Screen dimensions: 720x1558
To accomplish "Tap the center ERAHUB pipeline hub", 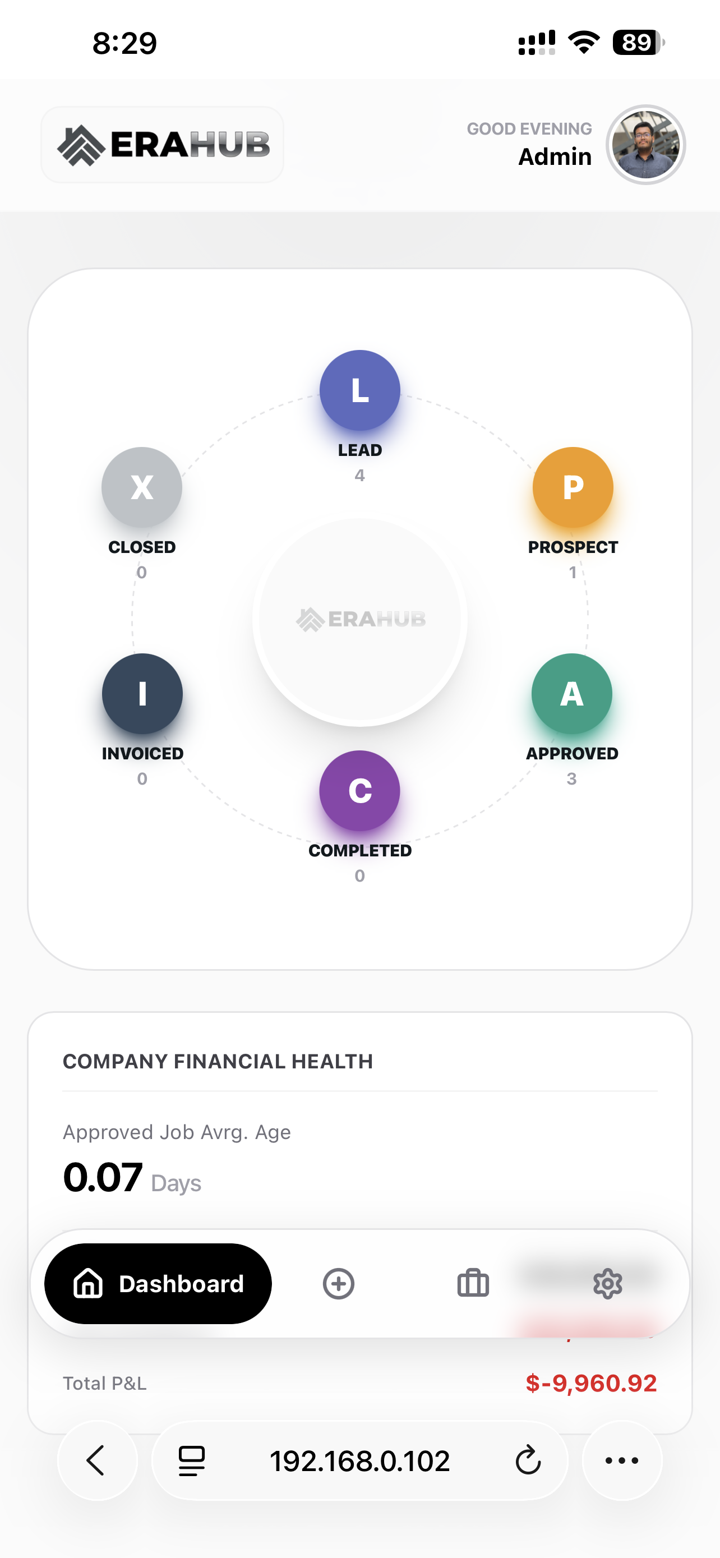I will tap(359, 620).
